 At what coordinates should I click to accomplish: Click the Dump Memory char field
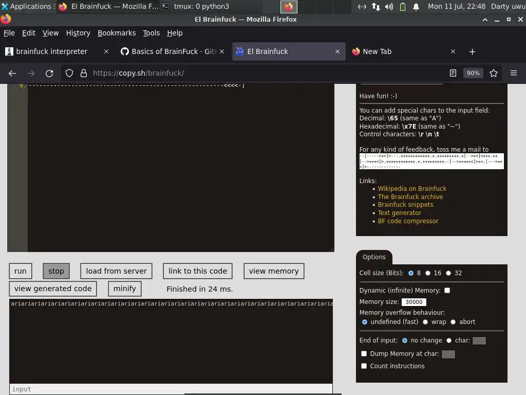click(448, 354)
